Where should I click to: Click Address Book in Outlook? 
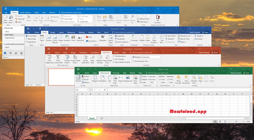pyautogui.click(x=143, y=19)
